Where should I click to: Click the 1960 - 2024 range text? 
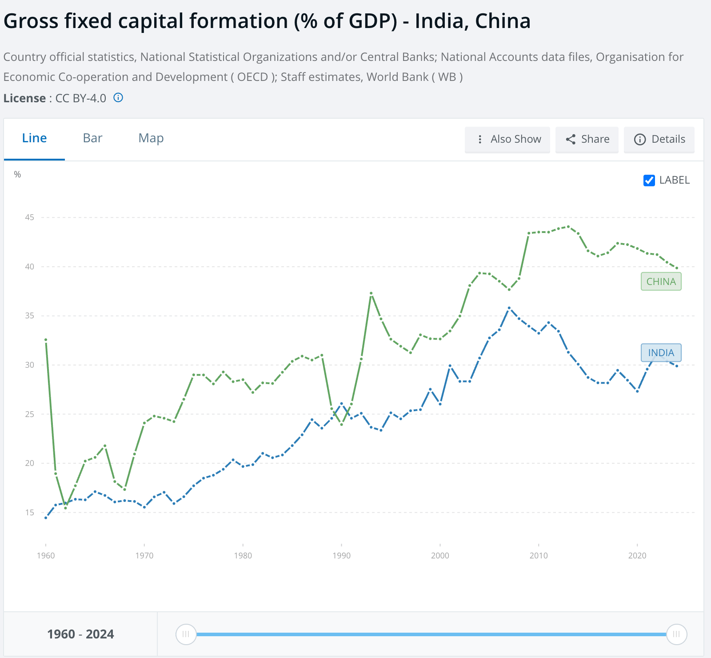[x=80, y=634]
